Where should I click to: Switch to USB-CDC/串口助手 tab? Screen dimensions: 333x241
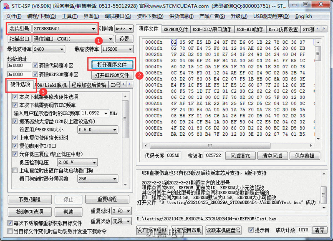[x=212, y=29]
